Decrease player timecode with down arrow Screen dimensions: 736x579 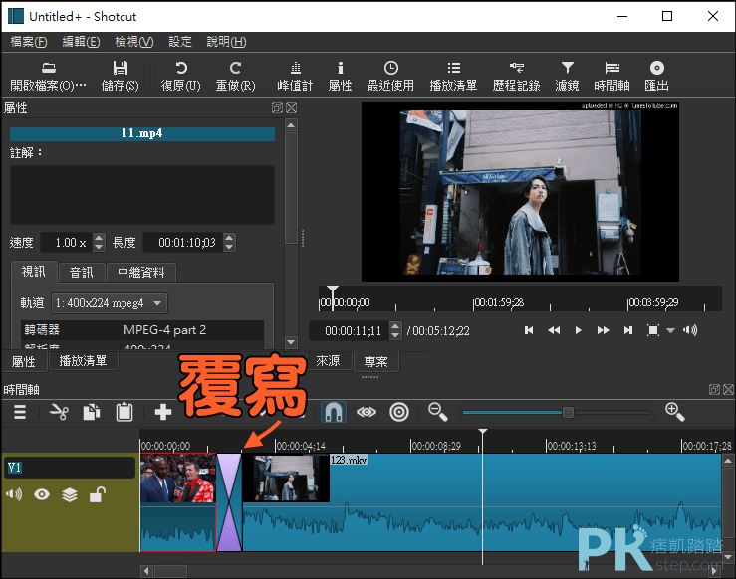395,335
